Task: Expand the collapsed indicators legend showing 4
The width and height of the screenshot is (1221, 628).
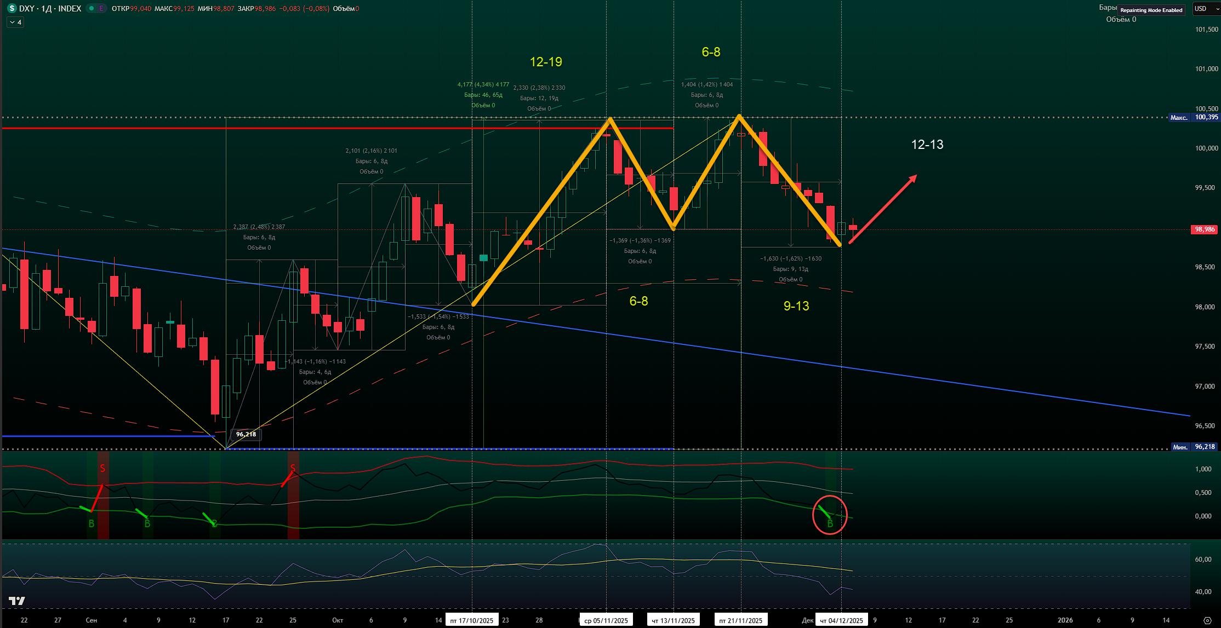Action: (x=15, y=22)
